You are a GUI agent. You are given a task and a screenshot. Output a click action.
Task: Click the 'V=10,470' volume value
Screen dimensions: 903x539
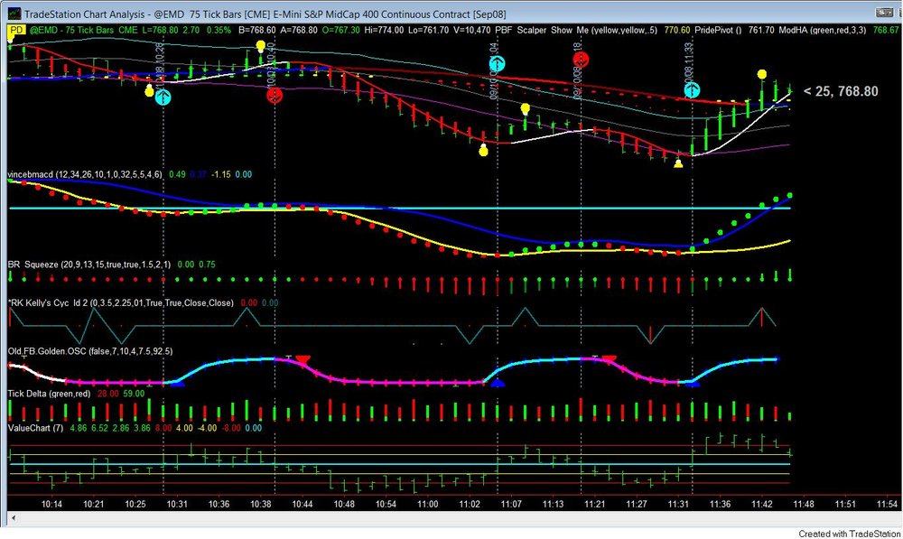(472, 30)
